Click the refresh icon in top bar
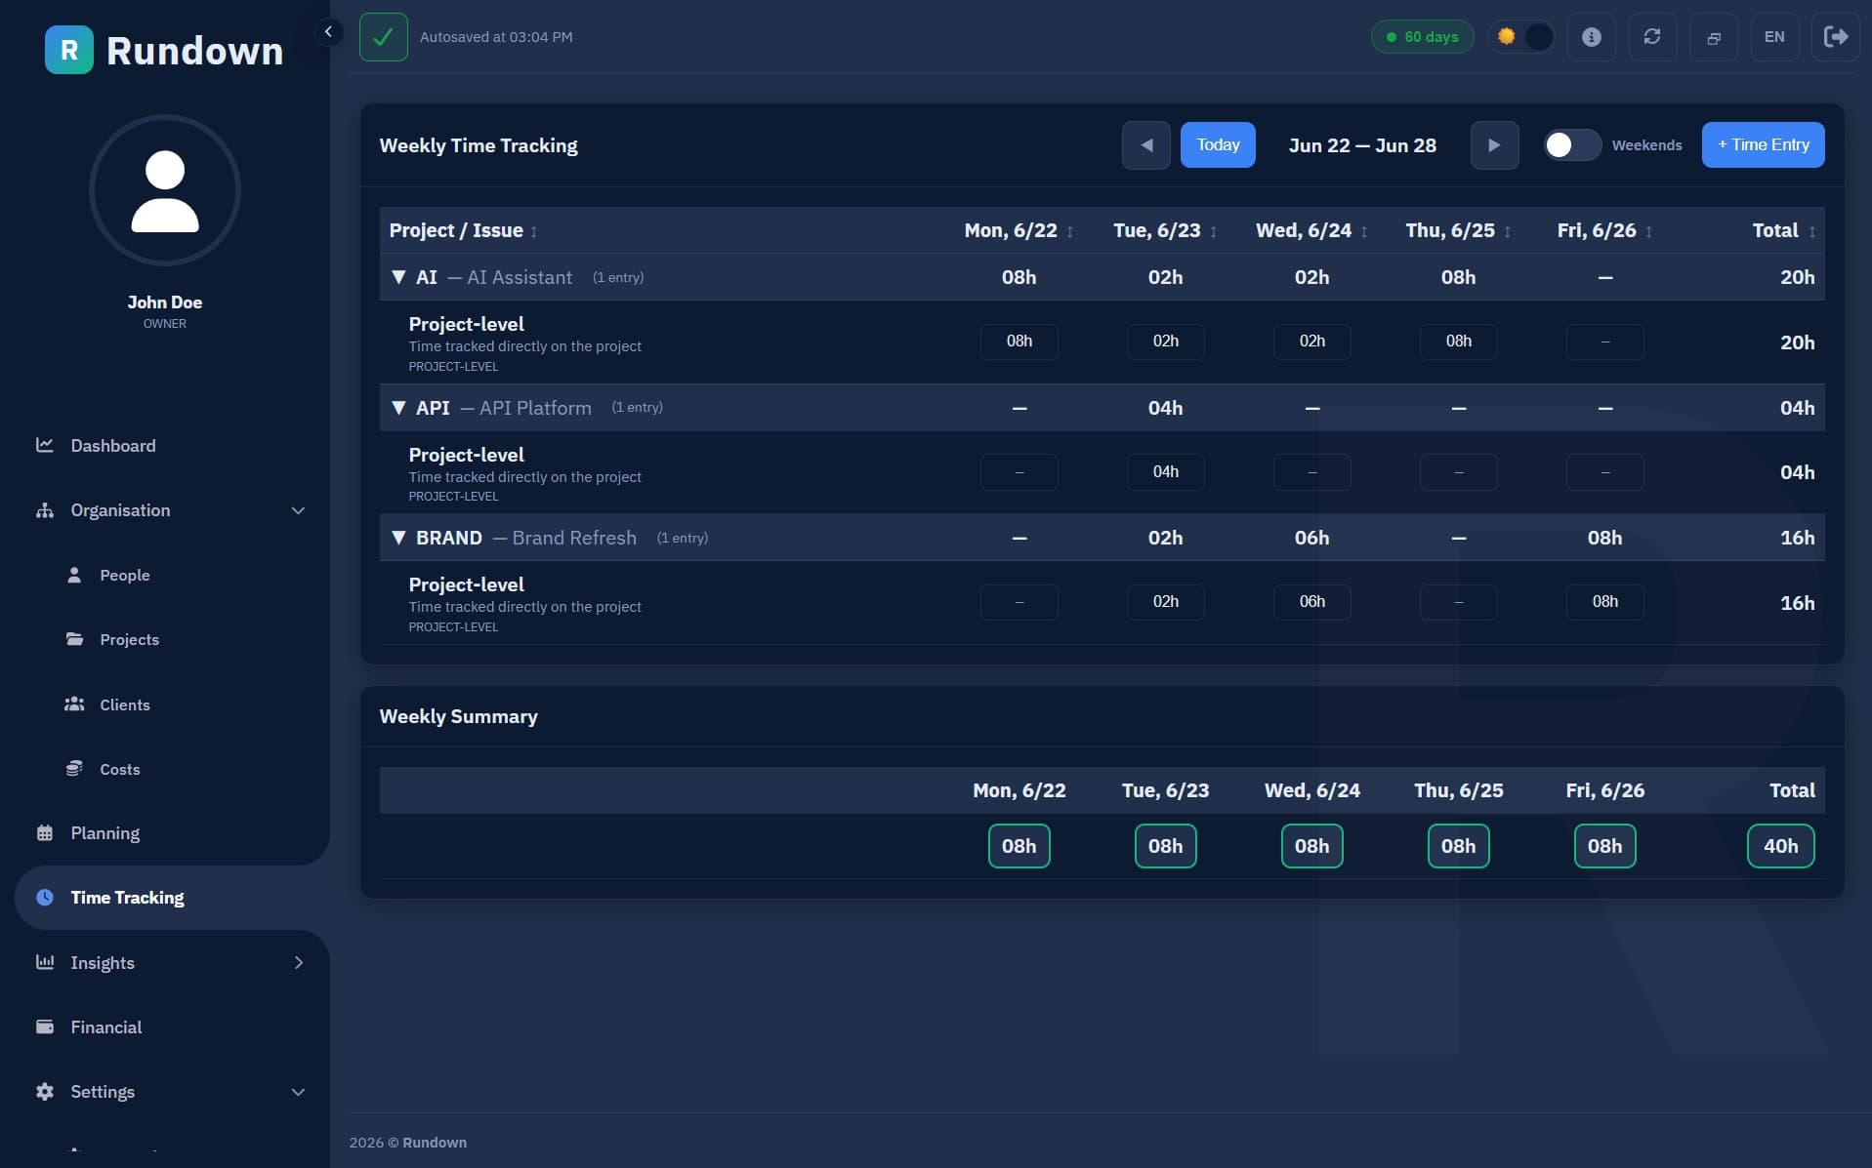1872x1168 pixels. (1652, 37)
